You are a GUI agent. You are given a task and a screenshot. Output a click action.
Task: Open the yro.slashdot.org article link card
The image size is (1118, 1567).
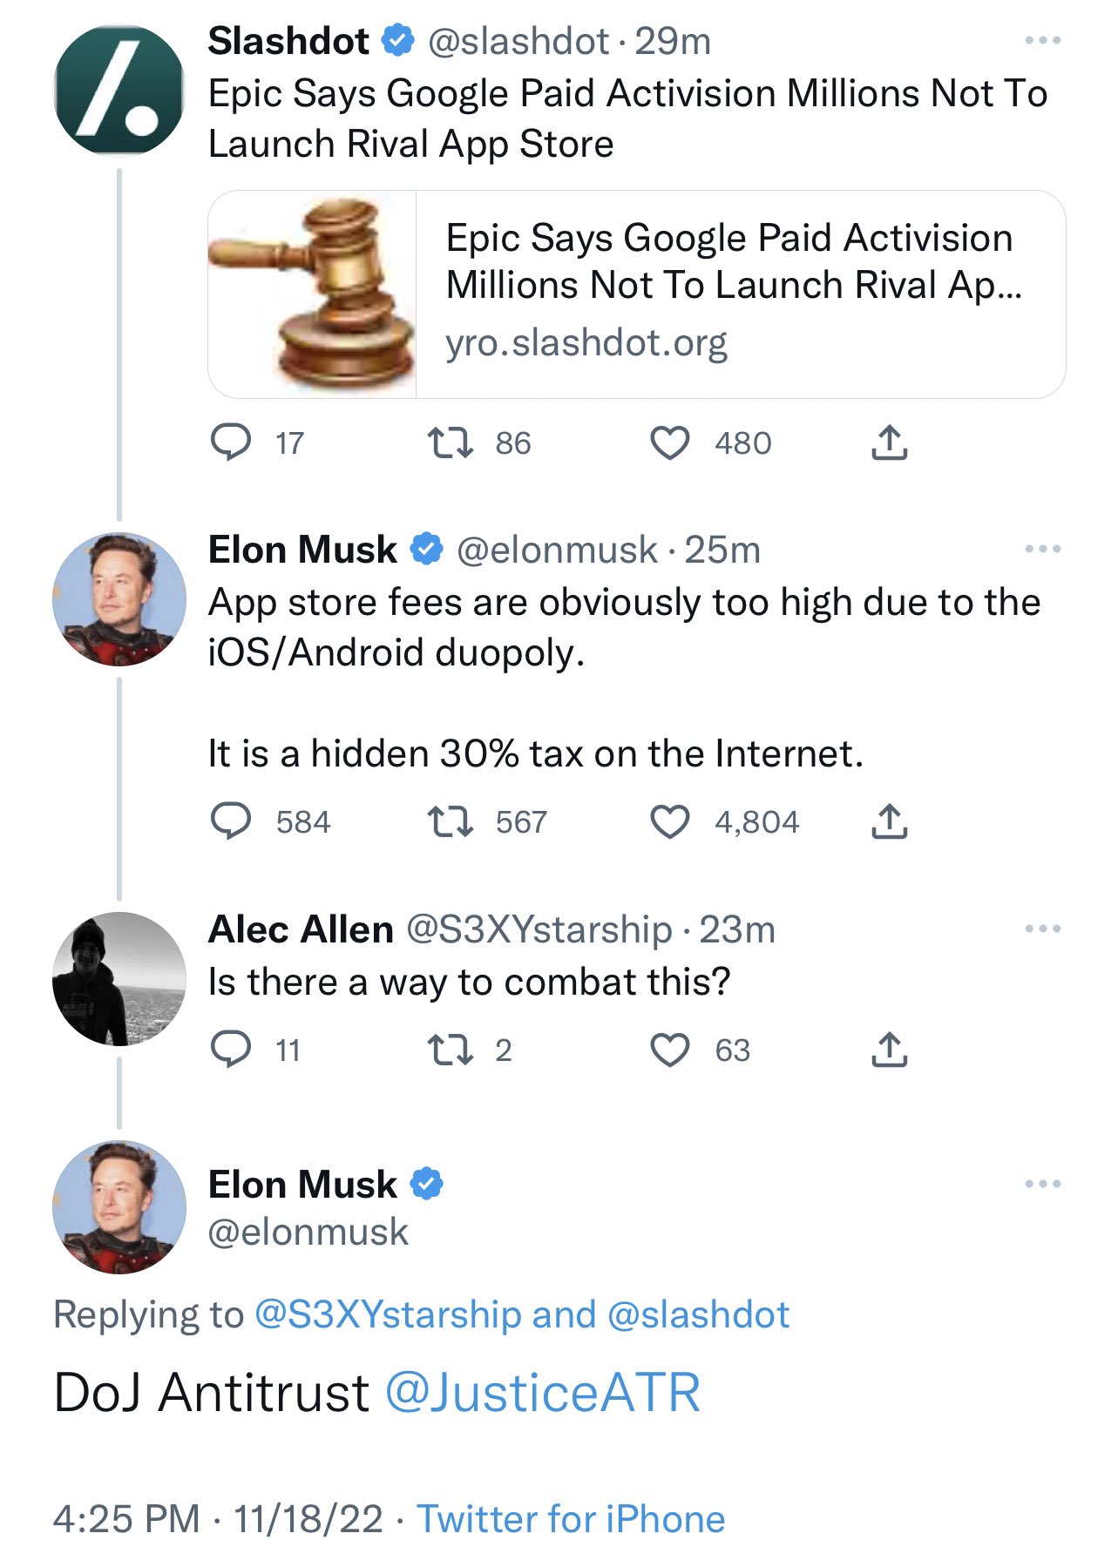tap(636, 294)
